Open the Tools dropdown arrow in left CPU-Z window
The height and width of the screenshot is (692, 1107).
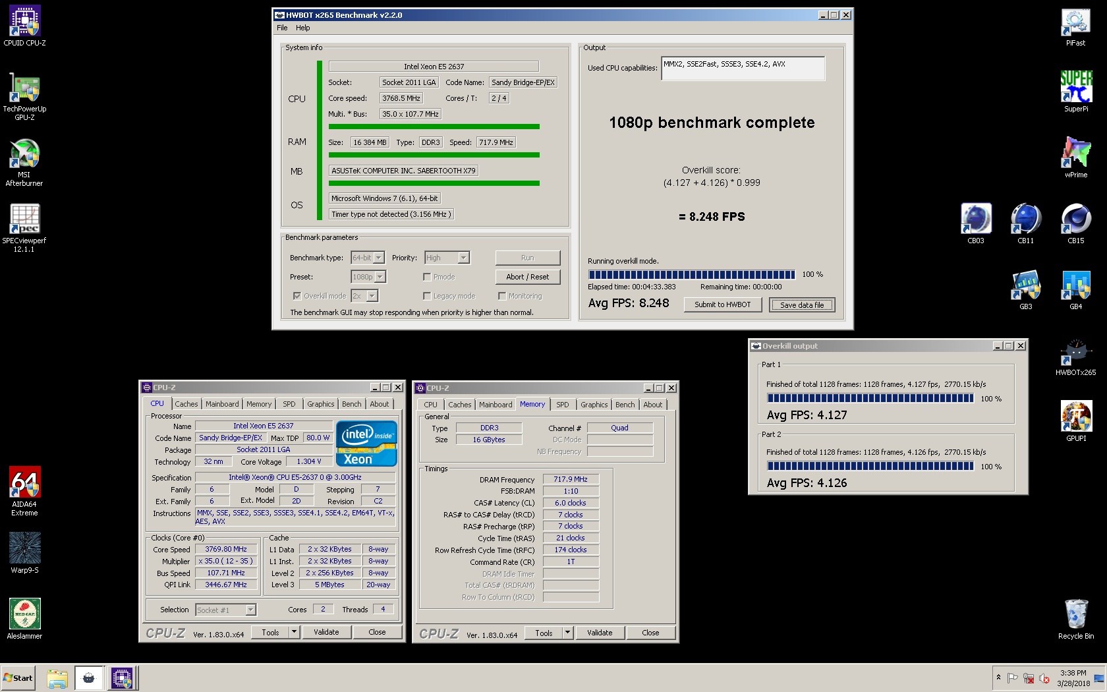tap(295, 632)
